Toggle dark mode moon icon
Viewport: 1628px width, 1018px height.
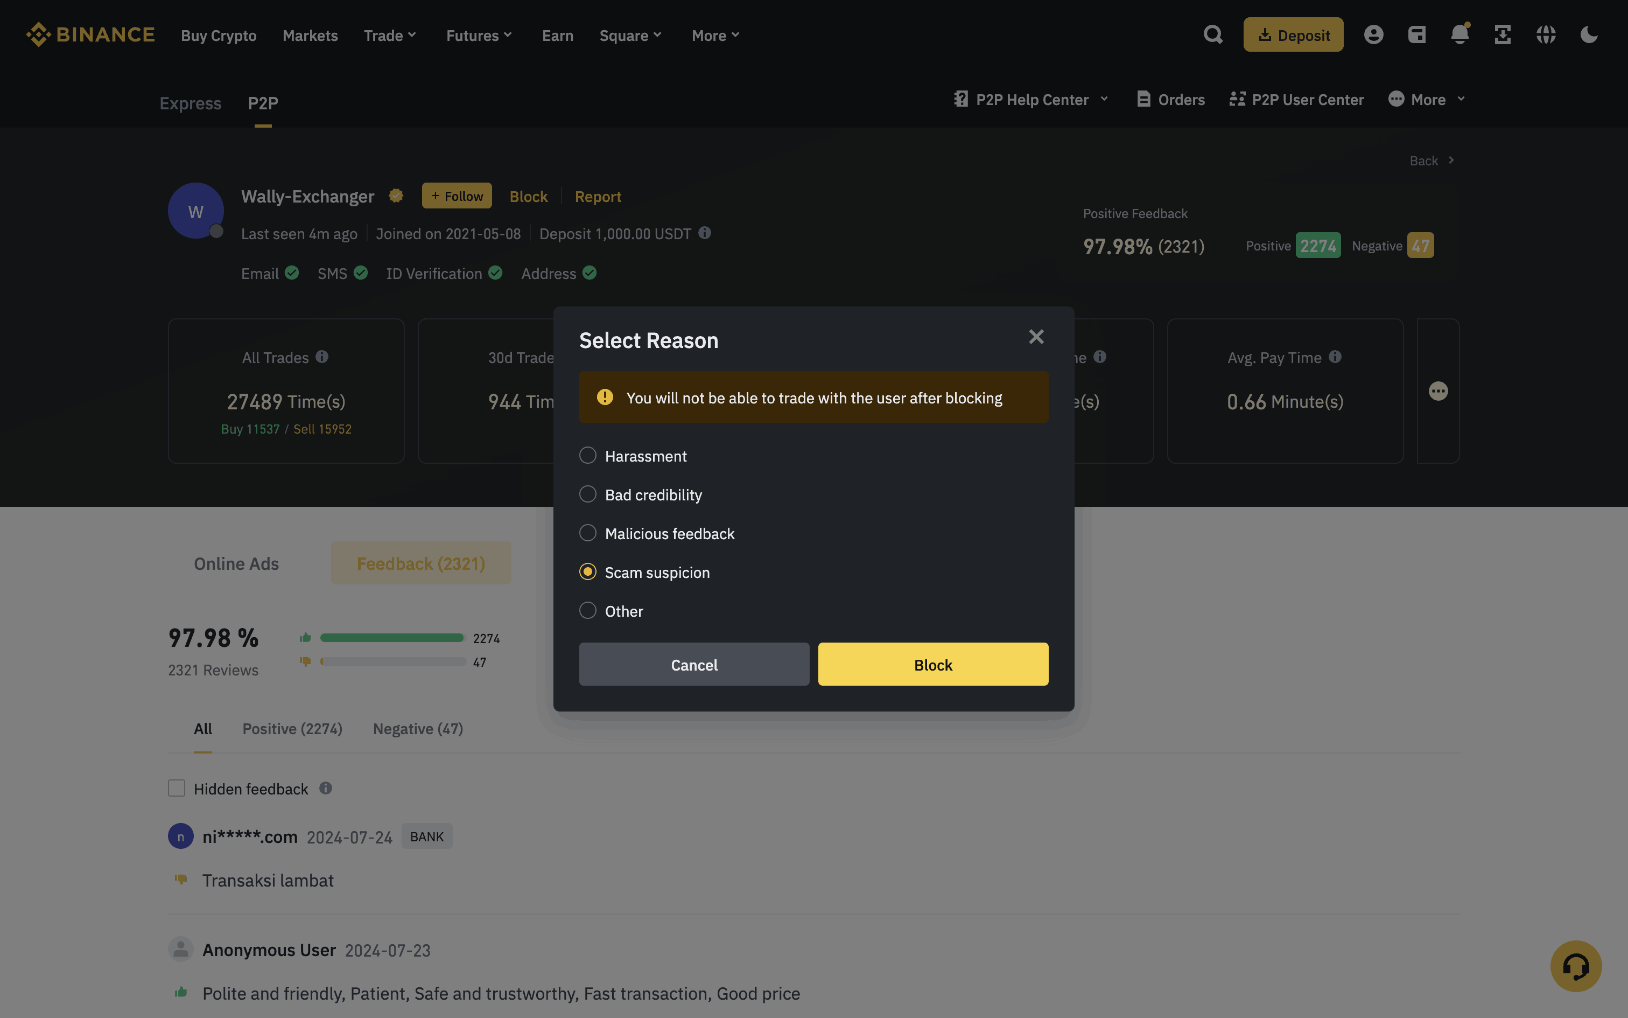(1588, 34)
